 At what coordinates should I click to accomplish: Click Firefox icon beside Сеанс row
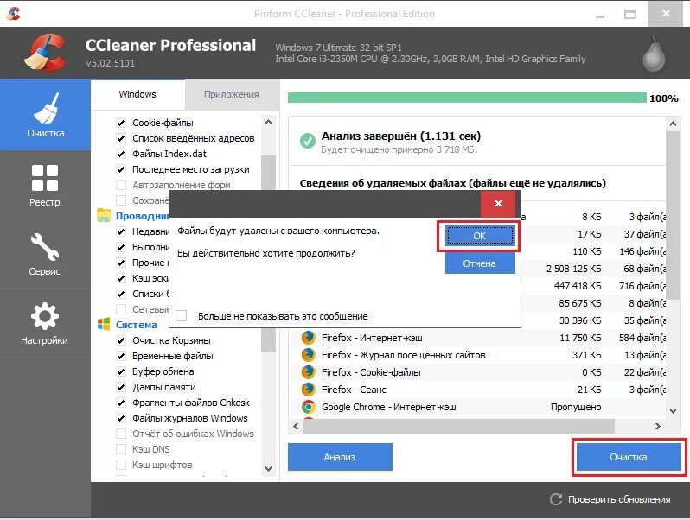pyautogui.click(x=309, y=390)
